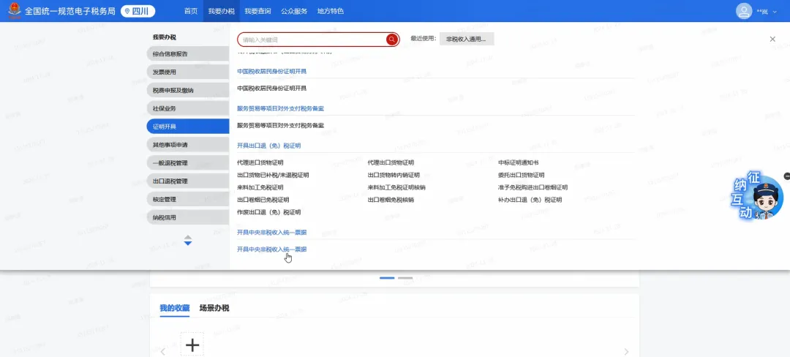
Task: Click the user avatar icon
Action: coord(743,11)
